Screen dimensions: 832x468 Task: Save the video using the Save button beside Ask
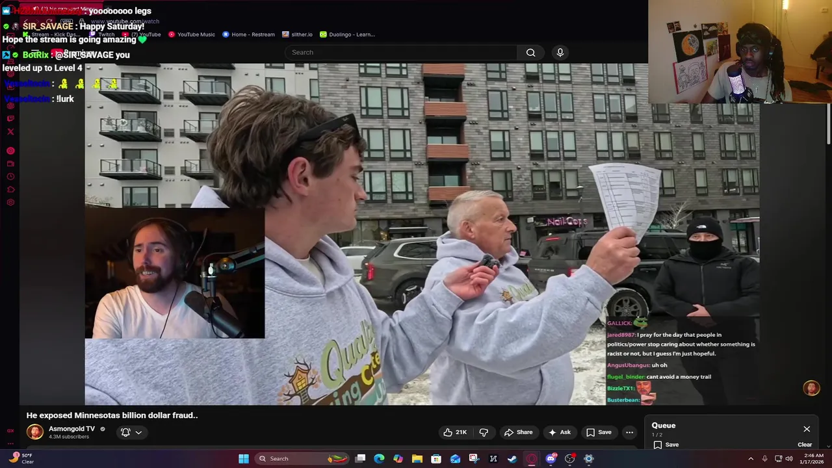599,432
